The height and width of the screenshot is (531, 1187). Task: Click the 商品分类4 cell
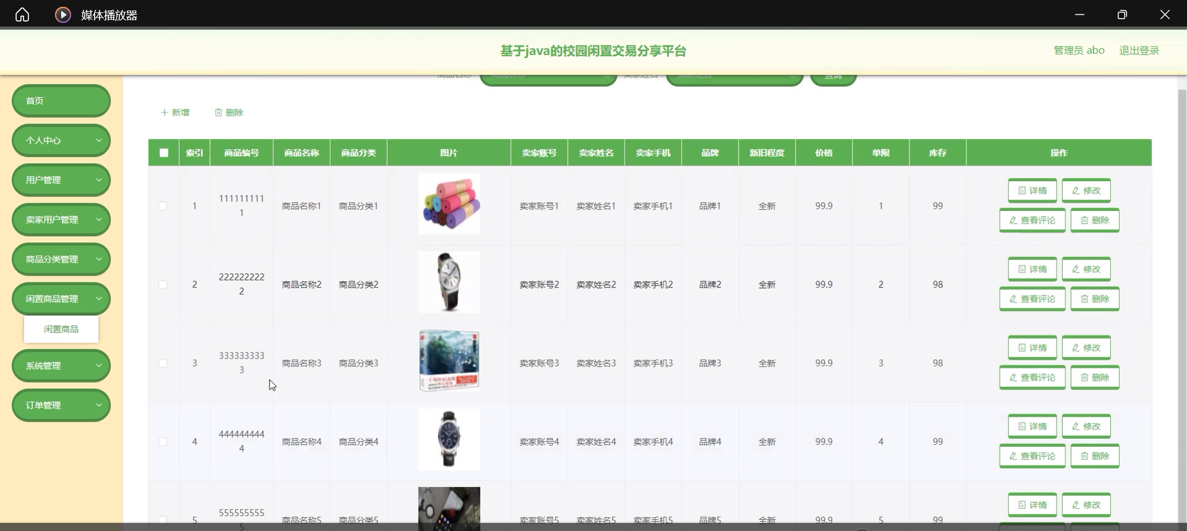359,441
